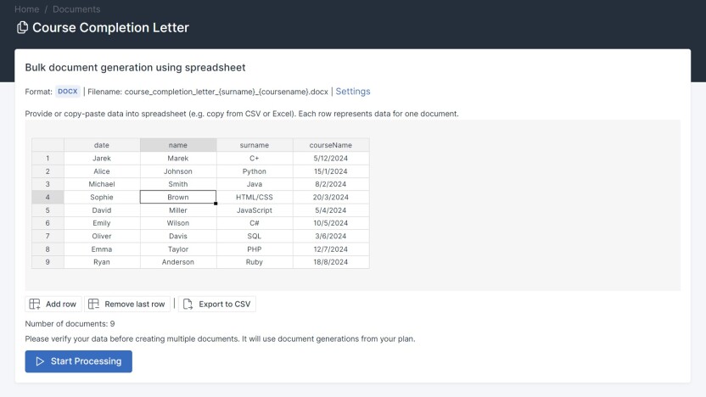The width and height of the screenshot is (706, 397).
Task: Select the name column header
Action: click(x=178, y=145)
